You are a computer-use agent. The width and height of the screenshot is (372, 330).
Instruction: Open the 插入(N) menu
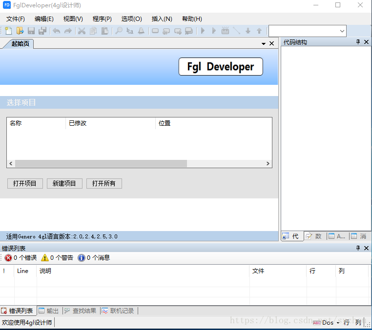pos(162,19)
